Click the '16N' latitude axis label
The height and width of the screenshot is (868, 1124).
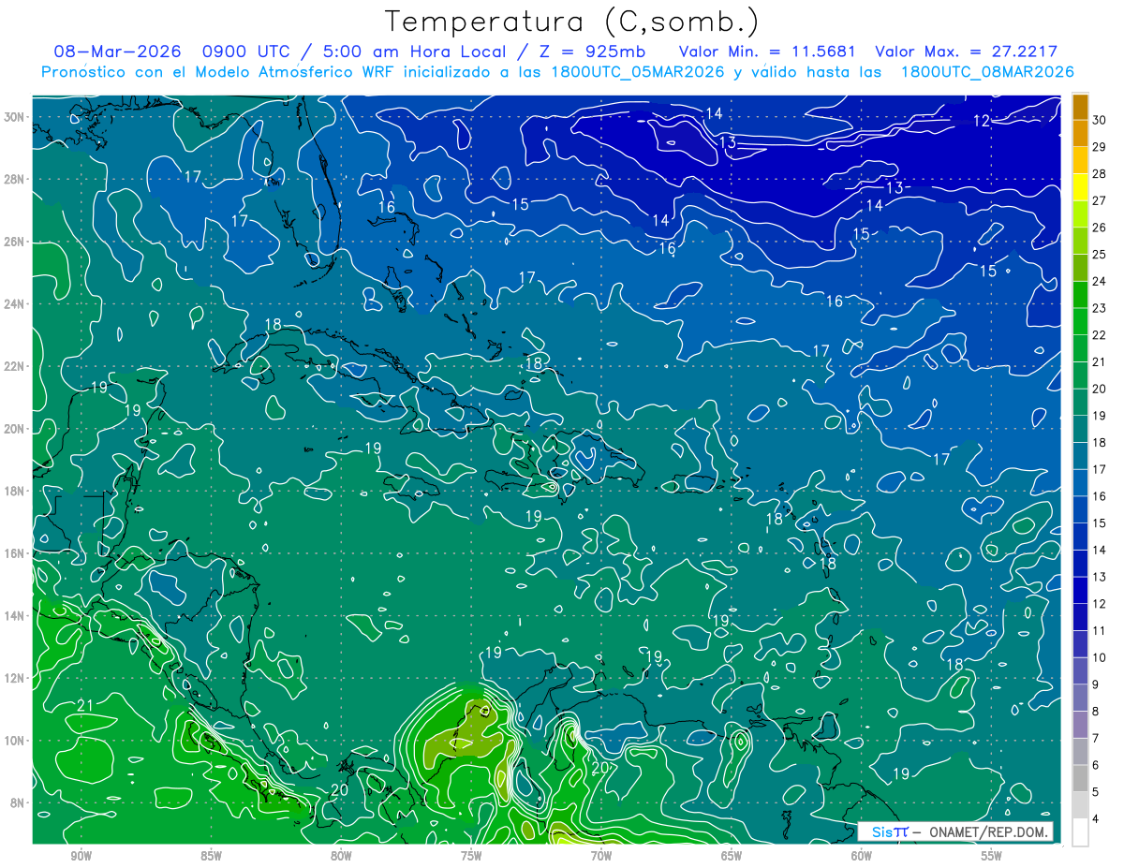tap(14, 553)
